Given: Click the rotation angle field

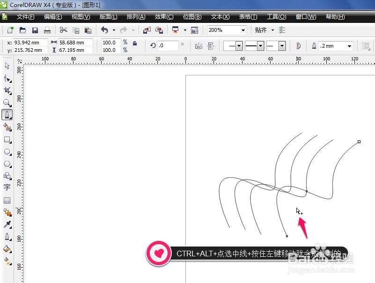Looking at the screenshot, I should click(x=168, y=45).
